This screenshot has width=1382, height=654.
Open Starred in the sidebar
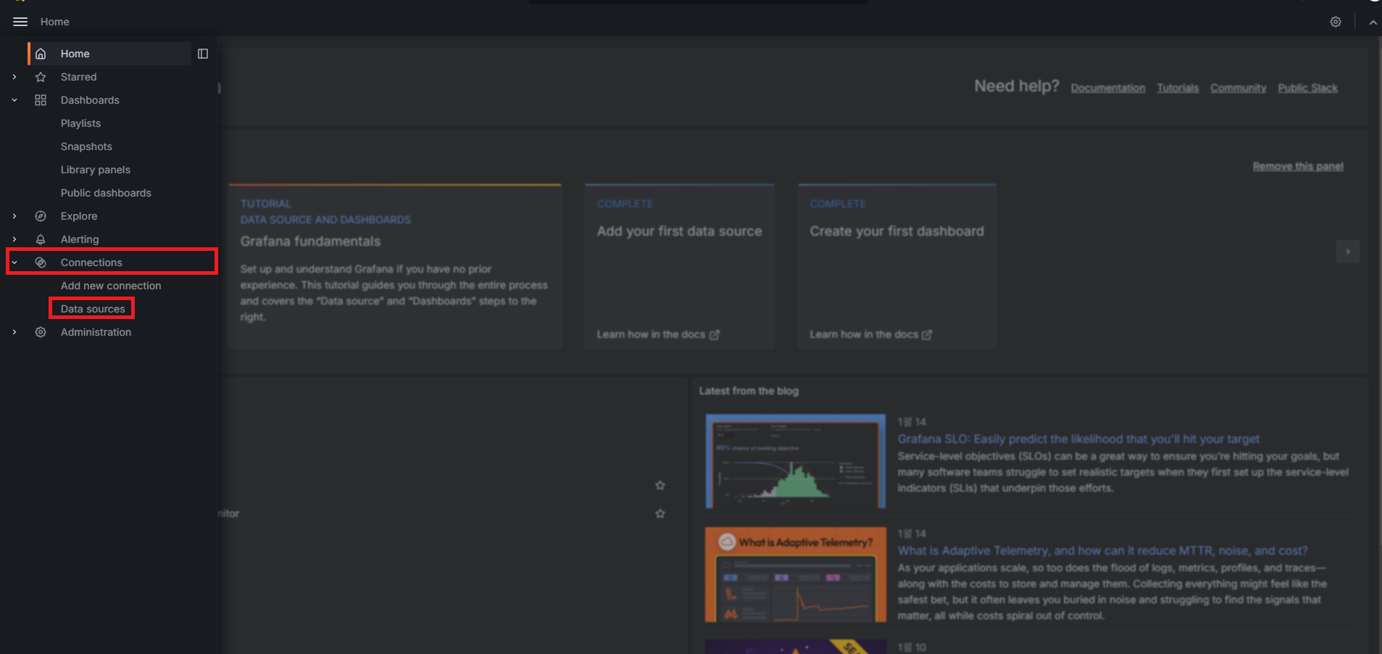click(x=79, y=77)
